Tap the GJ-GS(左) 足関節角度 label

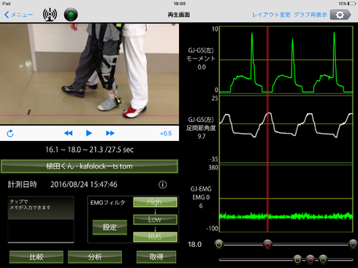click(x=201, y=128)
